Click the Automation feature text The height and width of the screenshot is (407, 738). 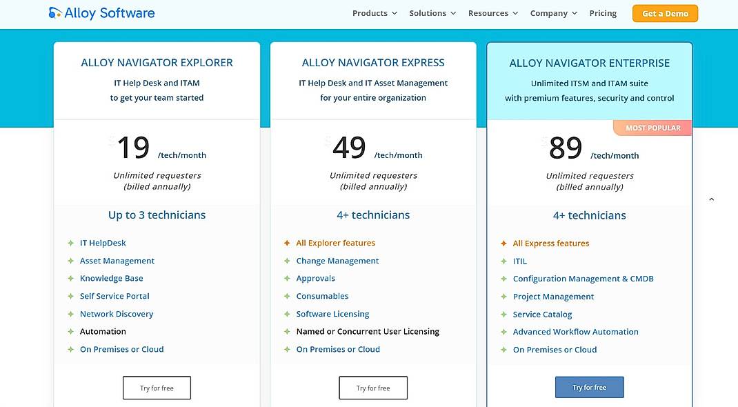pyautogui.click(x=103, y=331)
